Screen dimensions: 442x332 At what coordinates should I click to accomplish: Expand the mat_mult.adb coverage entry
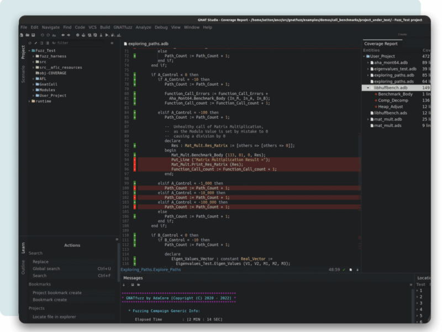(x=368, y=119)
